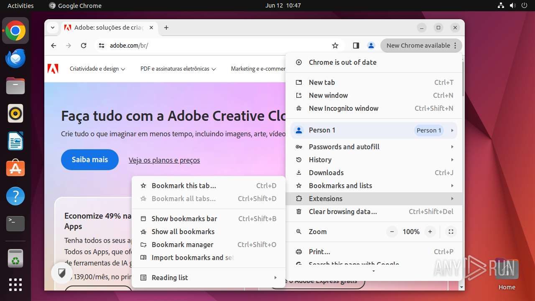The image size is (535, 301).
Task: Open site information icon in address bar
Action: (101, 46)
